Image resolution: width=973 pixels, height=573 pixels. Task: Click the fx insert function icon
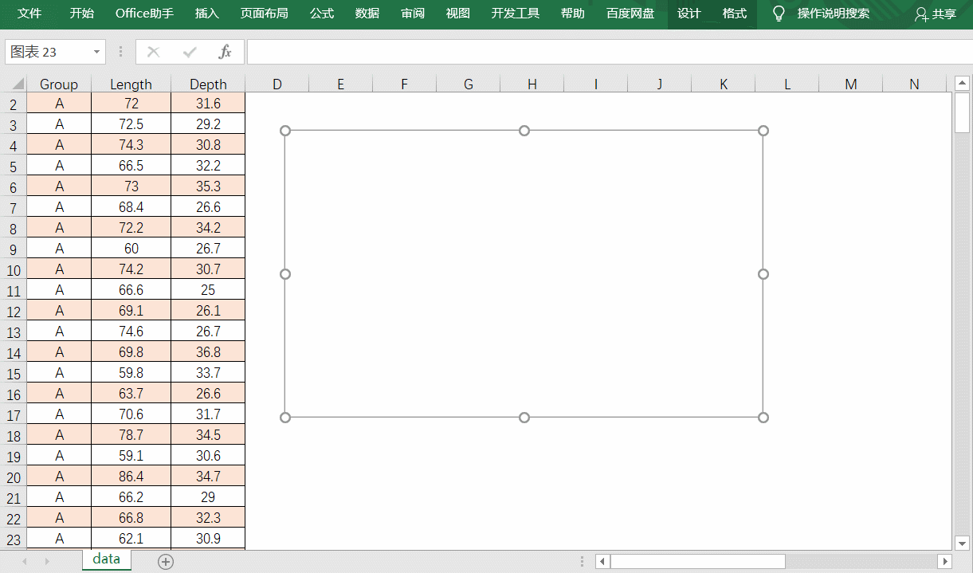[225, 52]
